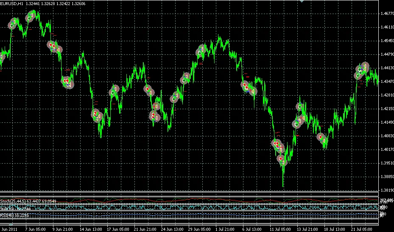Click the 1.38850 price axis label

pyautogui.click(x=387, y=177)
